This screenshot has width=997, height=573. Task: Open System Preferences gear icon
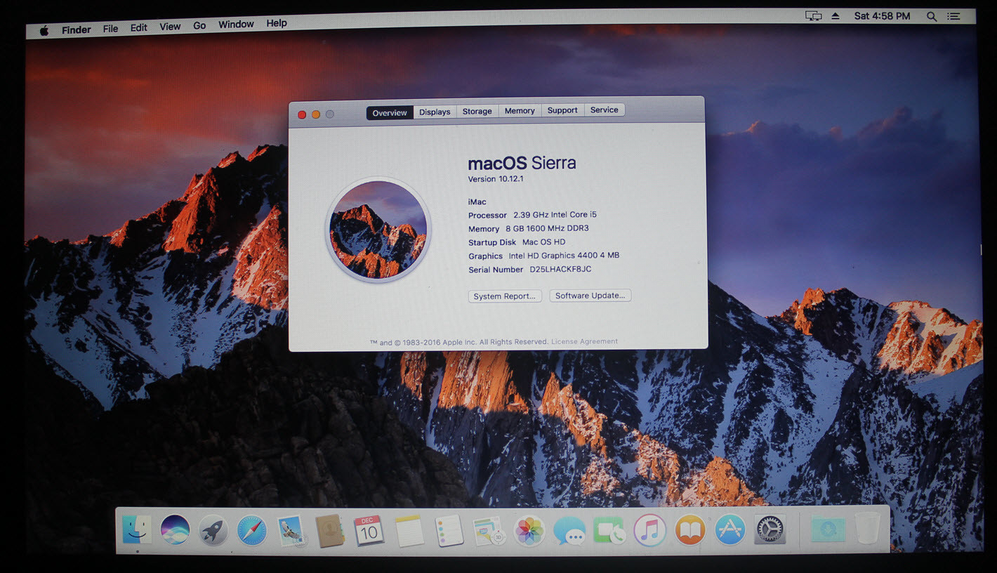(x=770, y=529)
